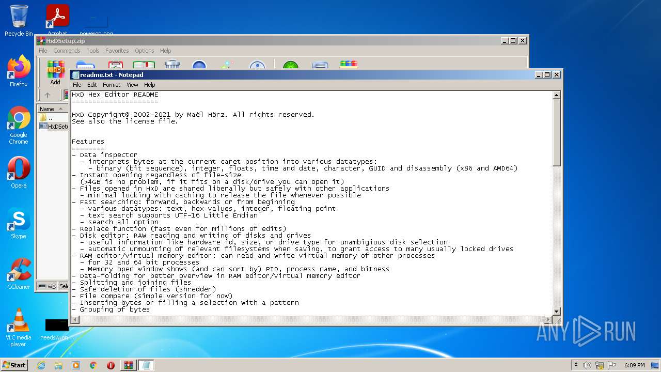Open the Commands menu in WinRAR
Image resolution: width=661 pixels, height=372 pixels.
coord(67,51)
